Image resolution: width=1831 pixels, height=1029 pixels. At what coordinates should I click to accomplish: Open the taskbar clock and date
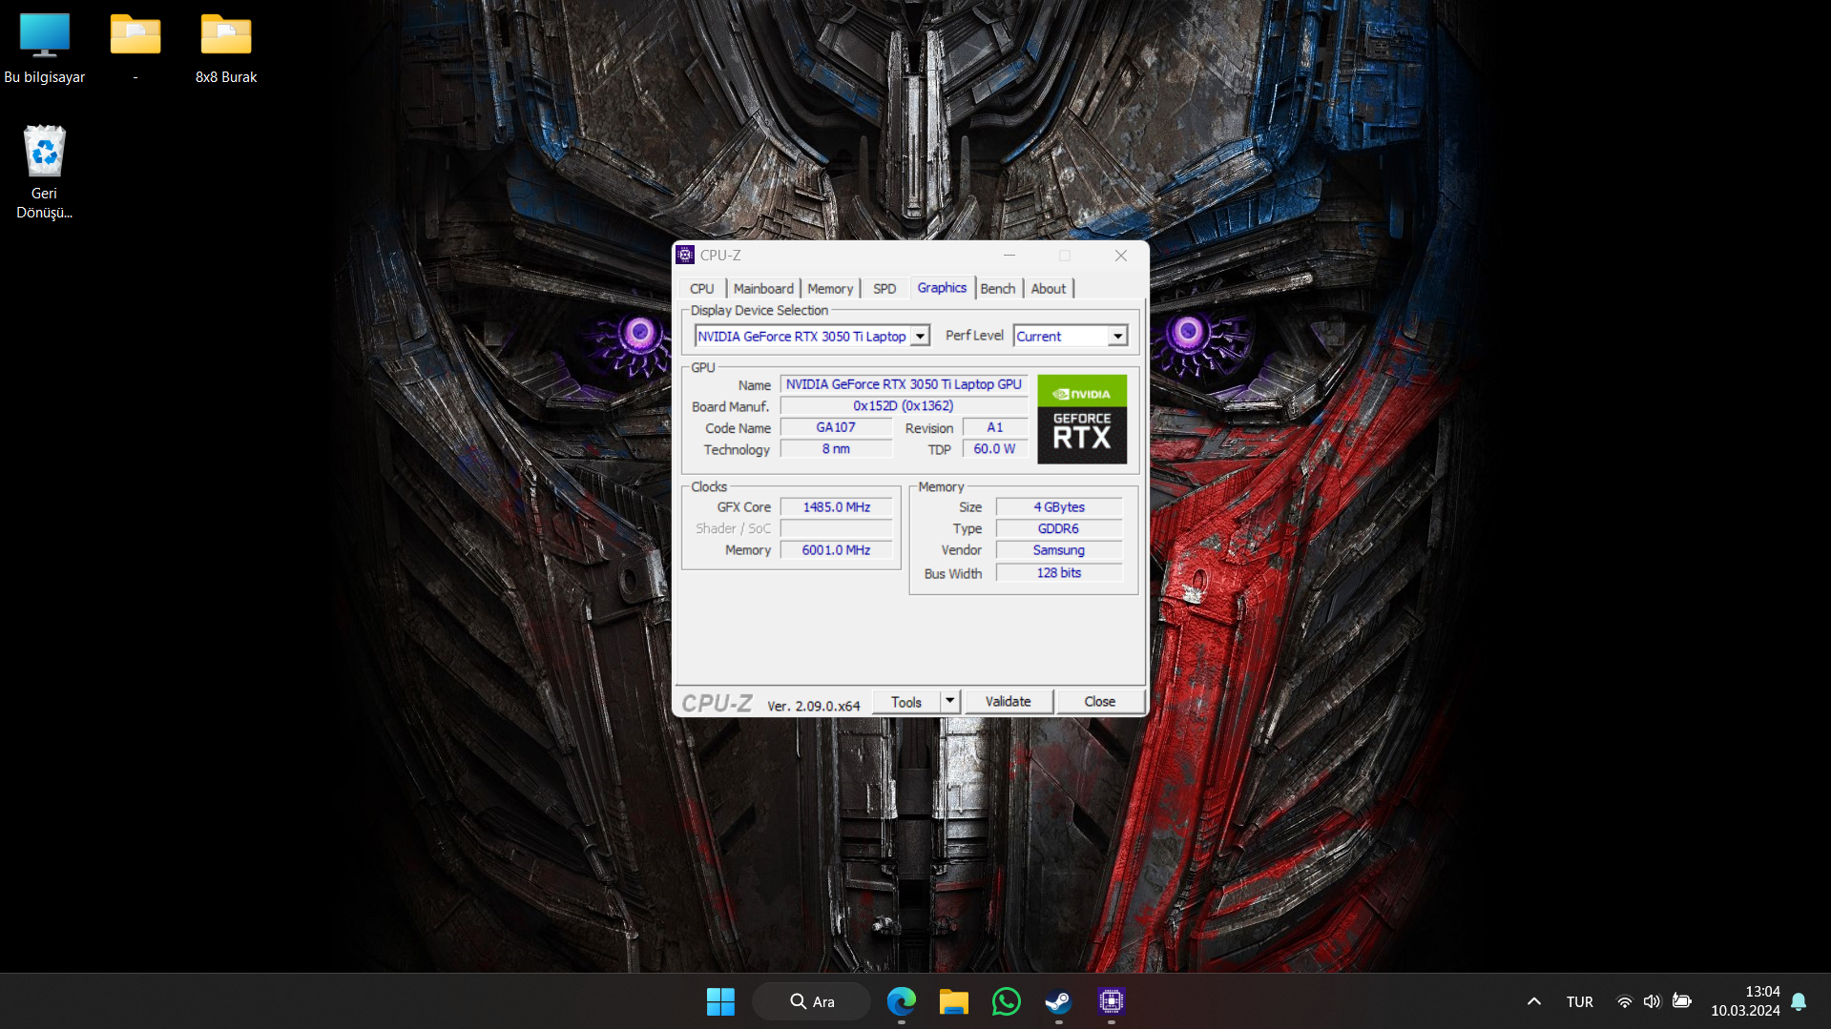(1745, 1001)
